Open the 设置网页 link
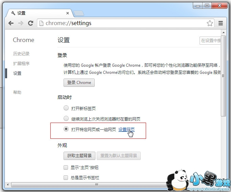231x192 pixels. pos(126,130)
